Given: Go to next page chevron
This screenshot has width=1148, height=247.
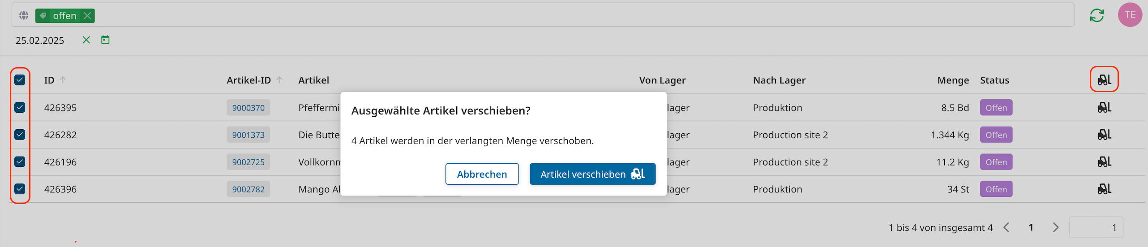Looking at the screenshot, I should (x=1056, y=227).
